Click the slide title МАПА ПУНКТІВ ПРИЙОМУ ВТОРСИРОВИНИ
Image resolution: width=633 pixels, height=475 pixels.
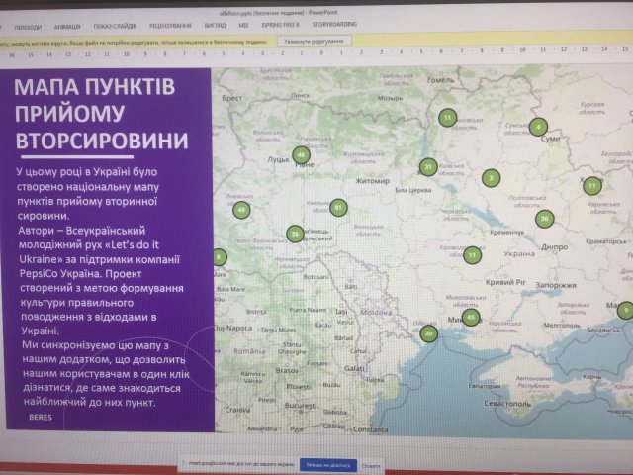(x=101, y=114)
